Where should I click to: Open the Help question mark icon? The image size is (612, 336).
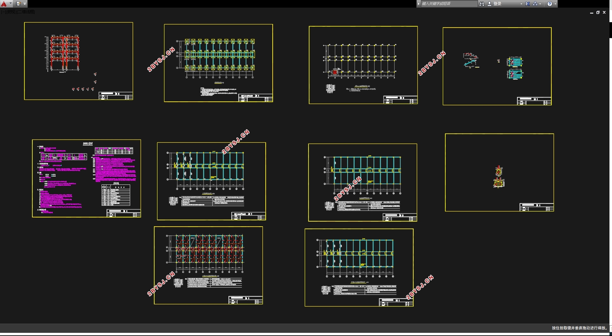pos(550,4)
